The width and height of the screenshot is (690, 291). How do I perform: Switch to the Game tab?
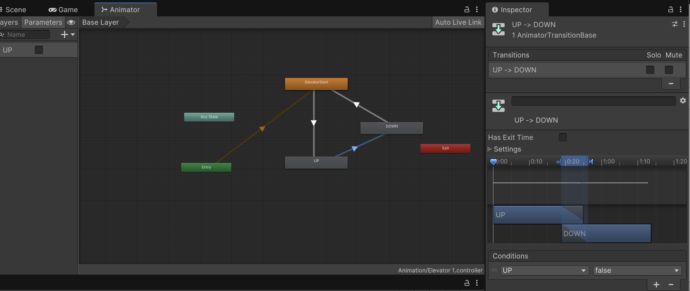click(63, 10)
